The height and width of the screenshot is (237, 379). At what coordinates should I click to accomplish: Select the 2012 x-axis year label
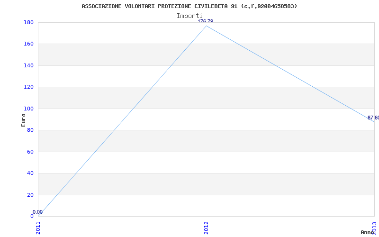coord(206,228)
